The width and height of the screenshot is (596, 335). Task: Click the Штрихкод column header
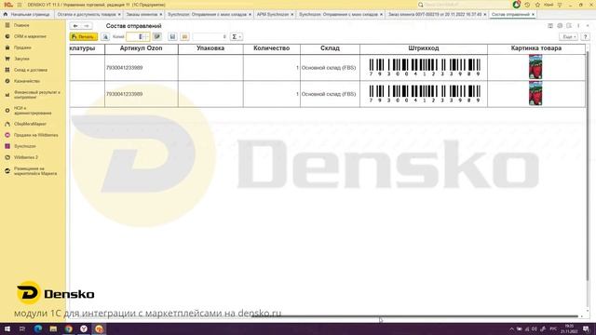[424, 48]
